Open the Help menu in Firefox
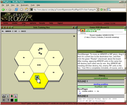Image resolution: width=127 pixels, height=105 pixels. (x=38, y=5)
